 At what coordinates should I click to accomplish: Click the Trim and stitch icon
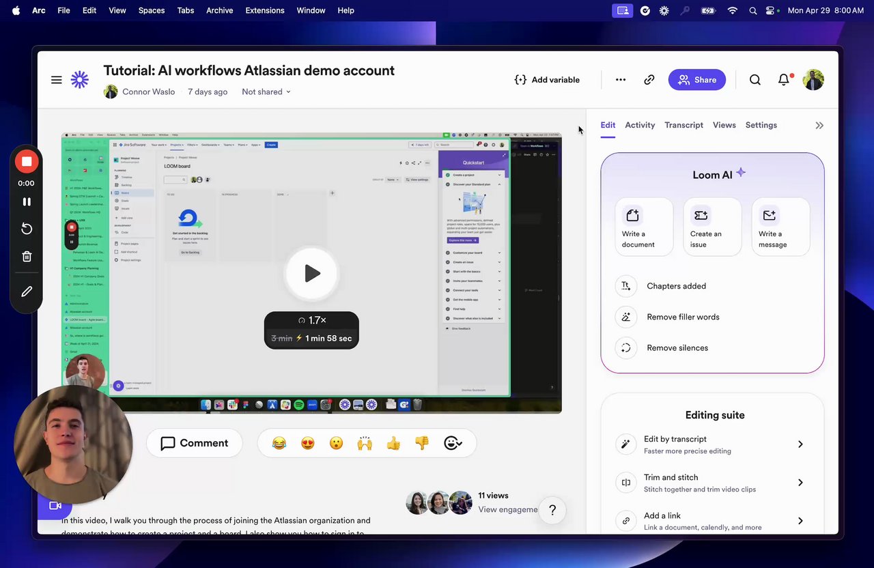pyautogui.click(x=626, y=483)
